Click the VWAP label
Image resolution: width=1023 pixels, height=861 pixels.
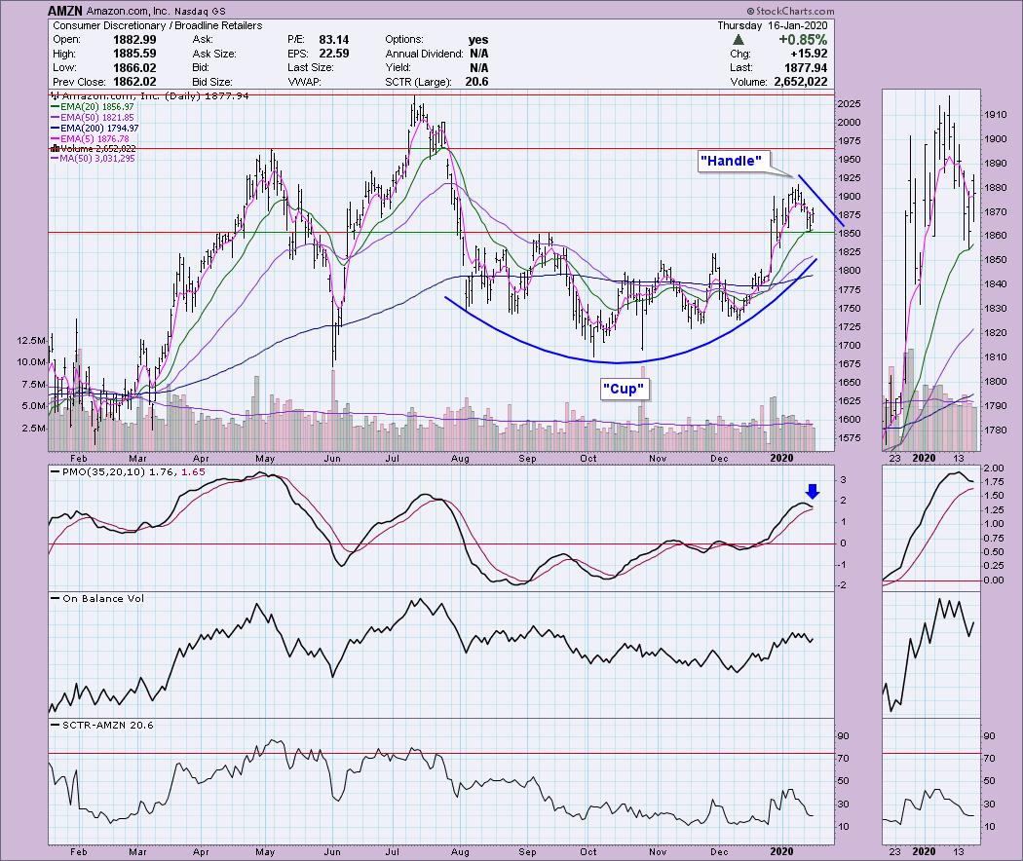pyautogui.click(x=303, y=82)
